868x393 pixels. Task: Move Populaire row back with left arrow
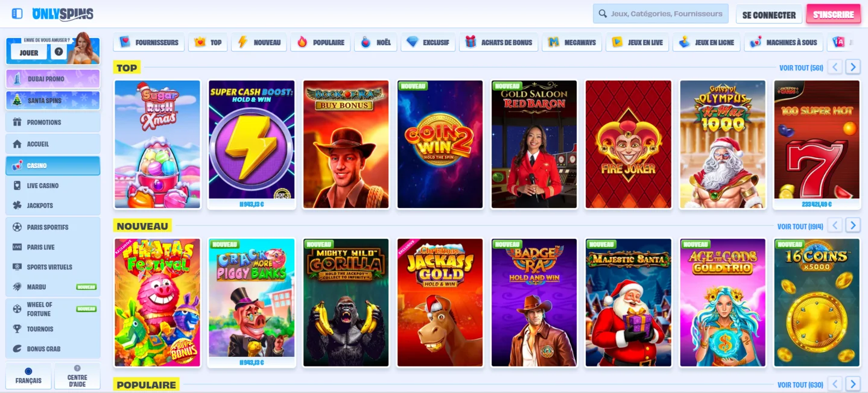point(835,384)
